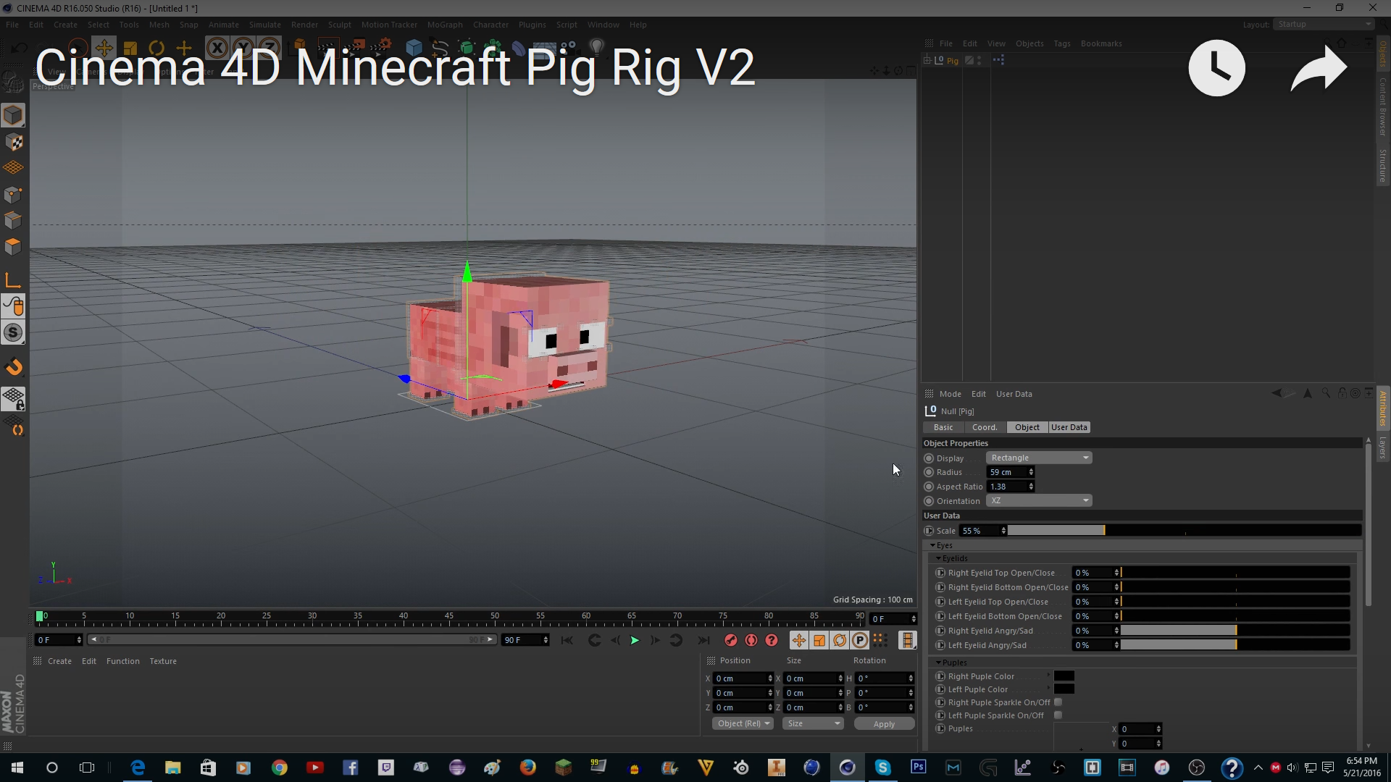Adjust the Scale 55% slider
1391x782 pixels.
click(1185, 531)
